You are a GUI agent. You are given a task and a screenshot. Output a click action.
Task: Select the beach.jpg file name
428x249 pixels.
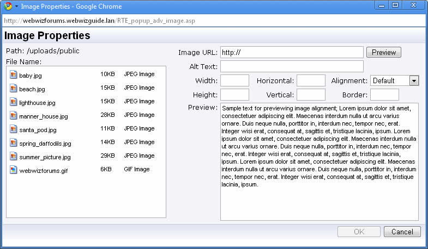[32, 89]
